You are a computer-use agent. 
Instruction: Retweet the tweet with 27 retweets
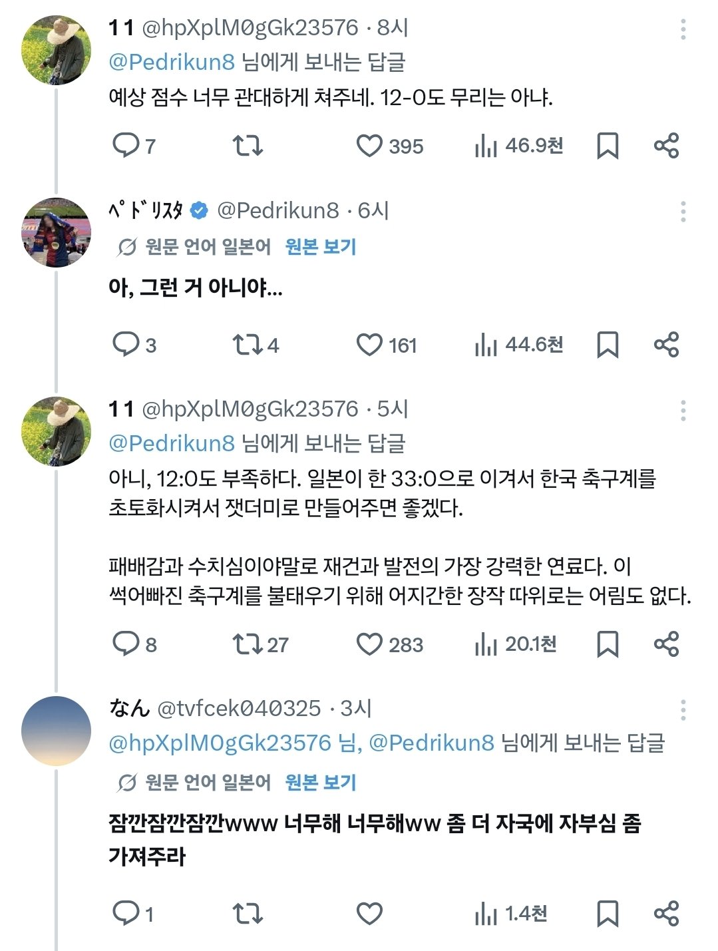click(247, 644)
